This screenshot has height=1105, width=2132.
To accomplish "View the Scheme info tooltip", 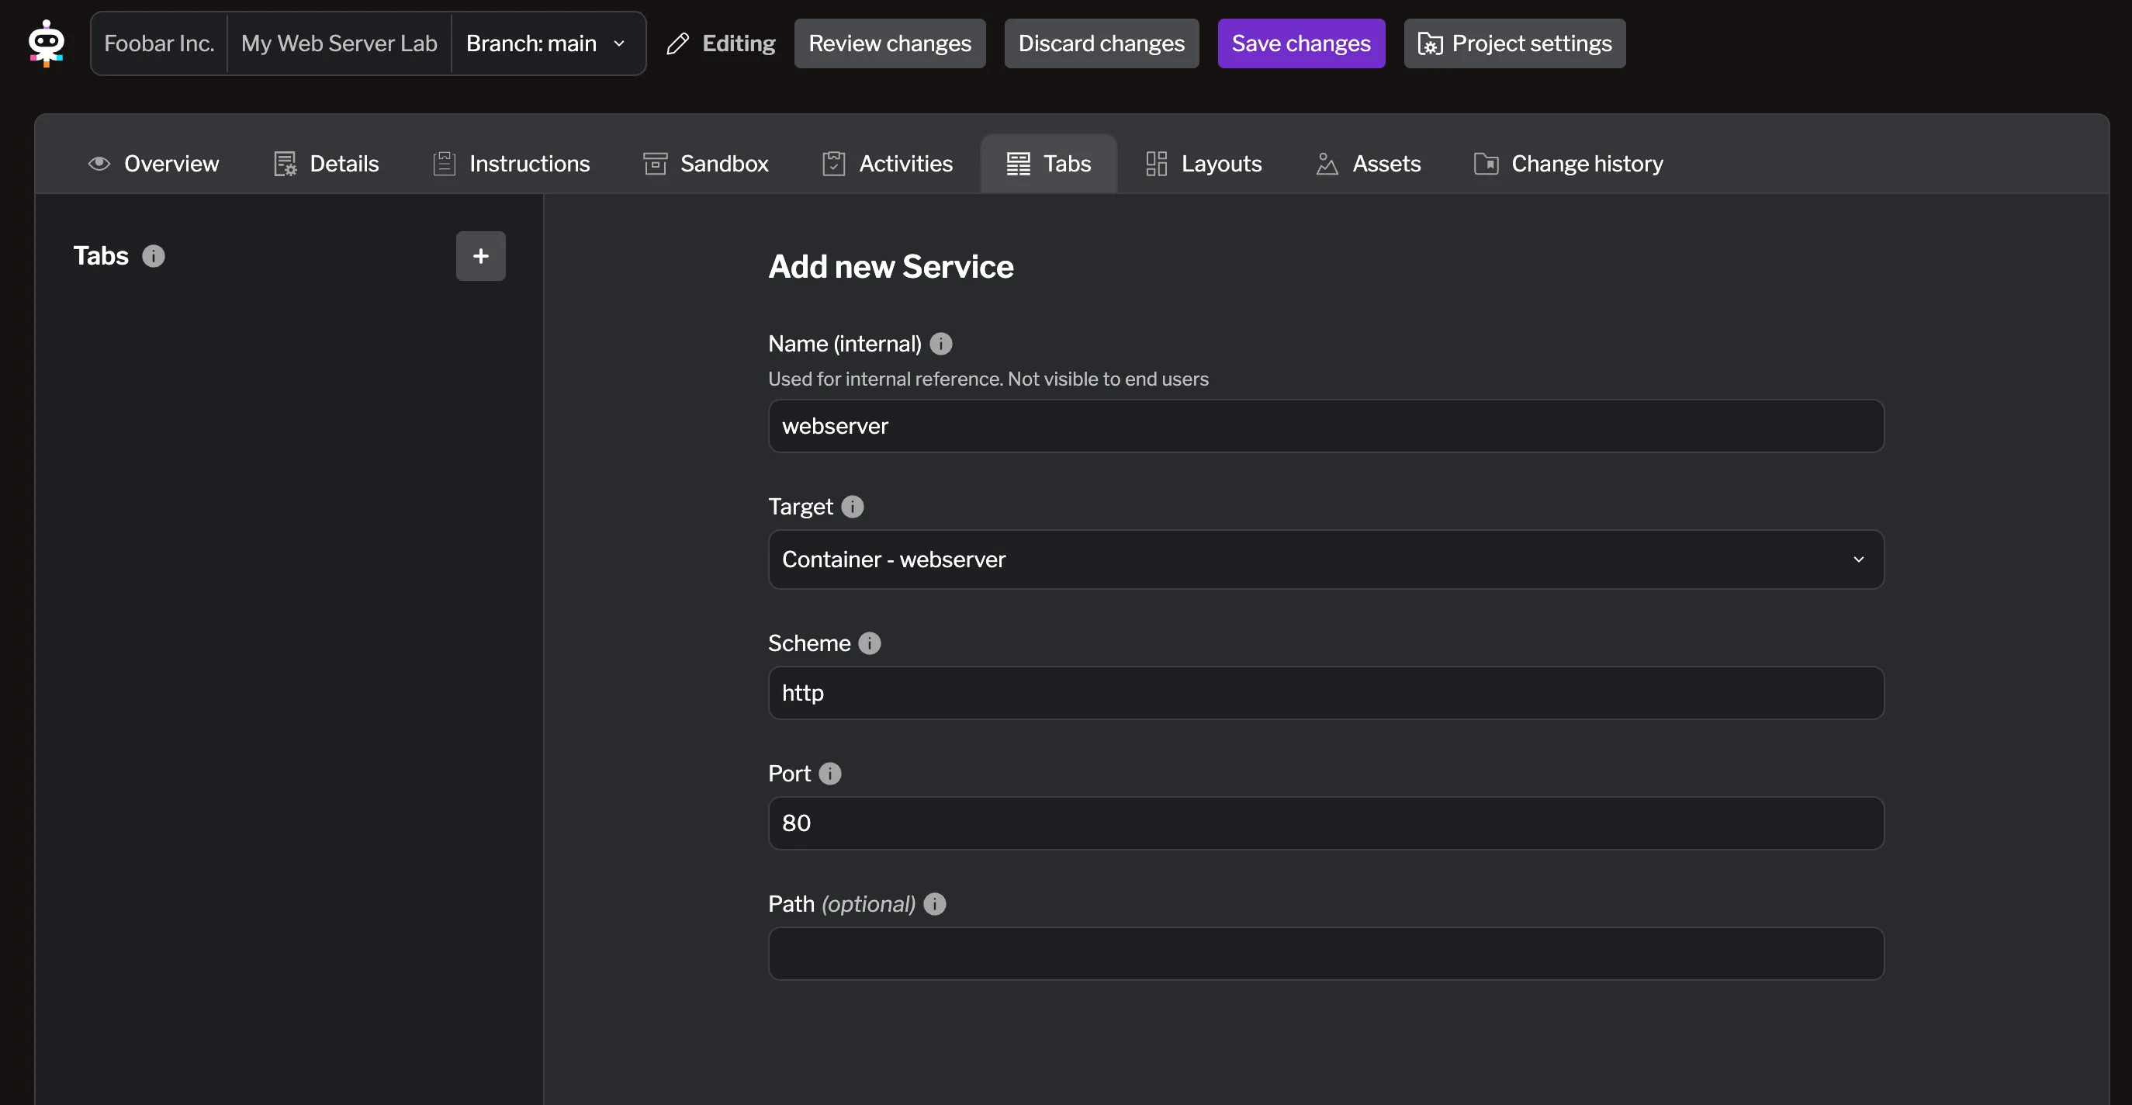I will [x=870, y=643].
